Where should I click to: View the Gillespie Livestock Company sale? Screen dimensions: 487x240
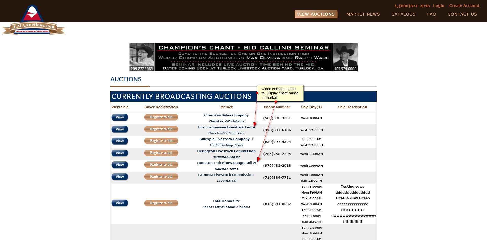[x=120, y=141]
